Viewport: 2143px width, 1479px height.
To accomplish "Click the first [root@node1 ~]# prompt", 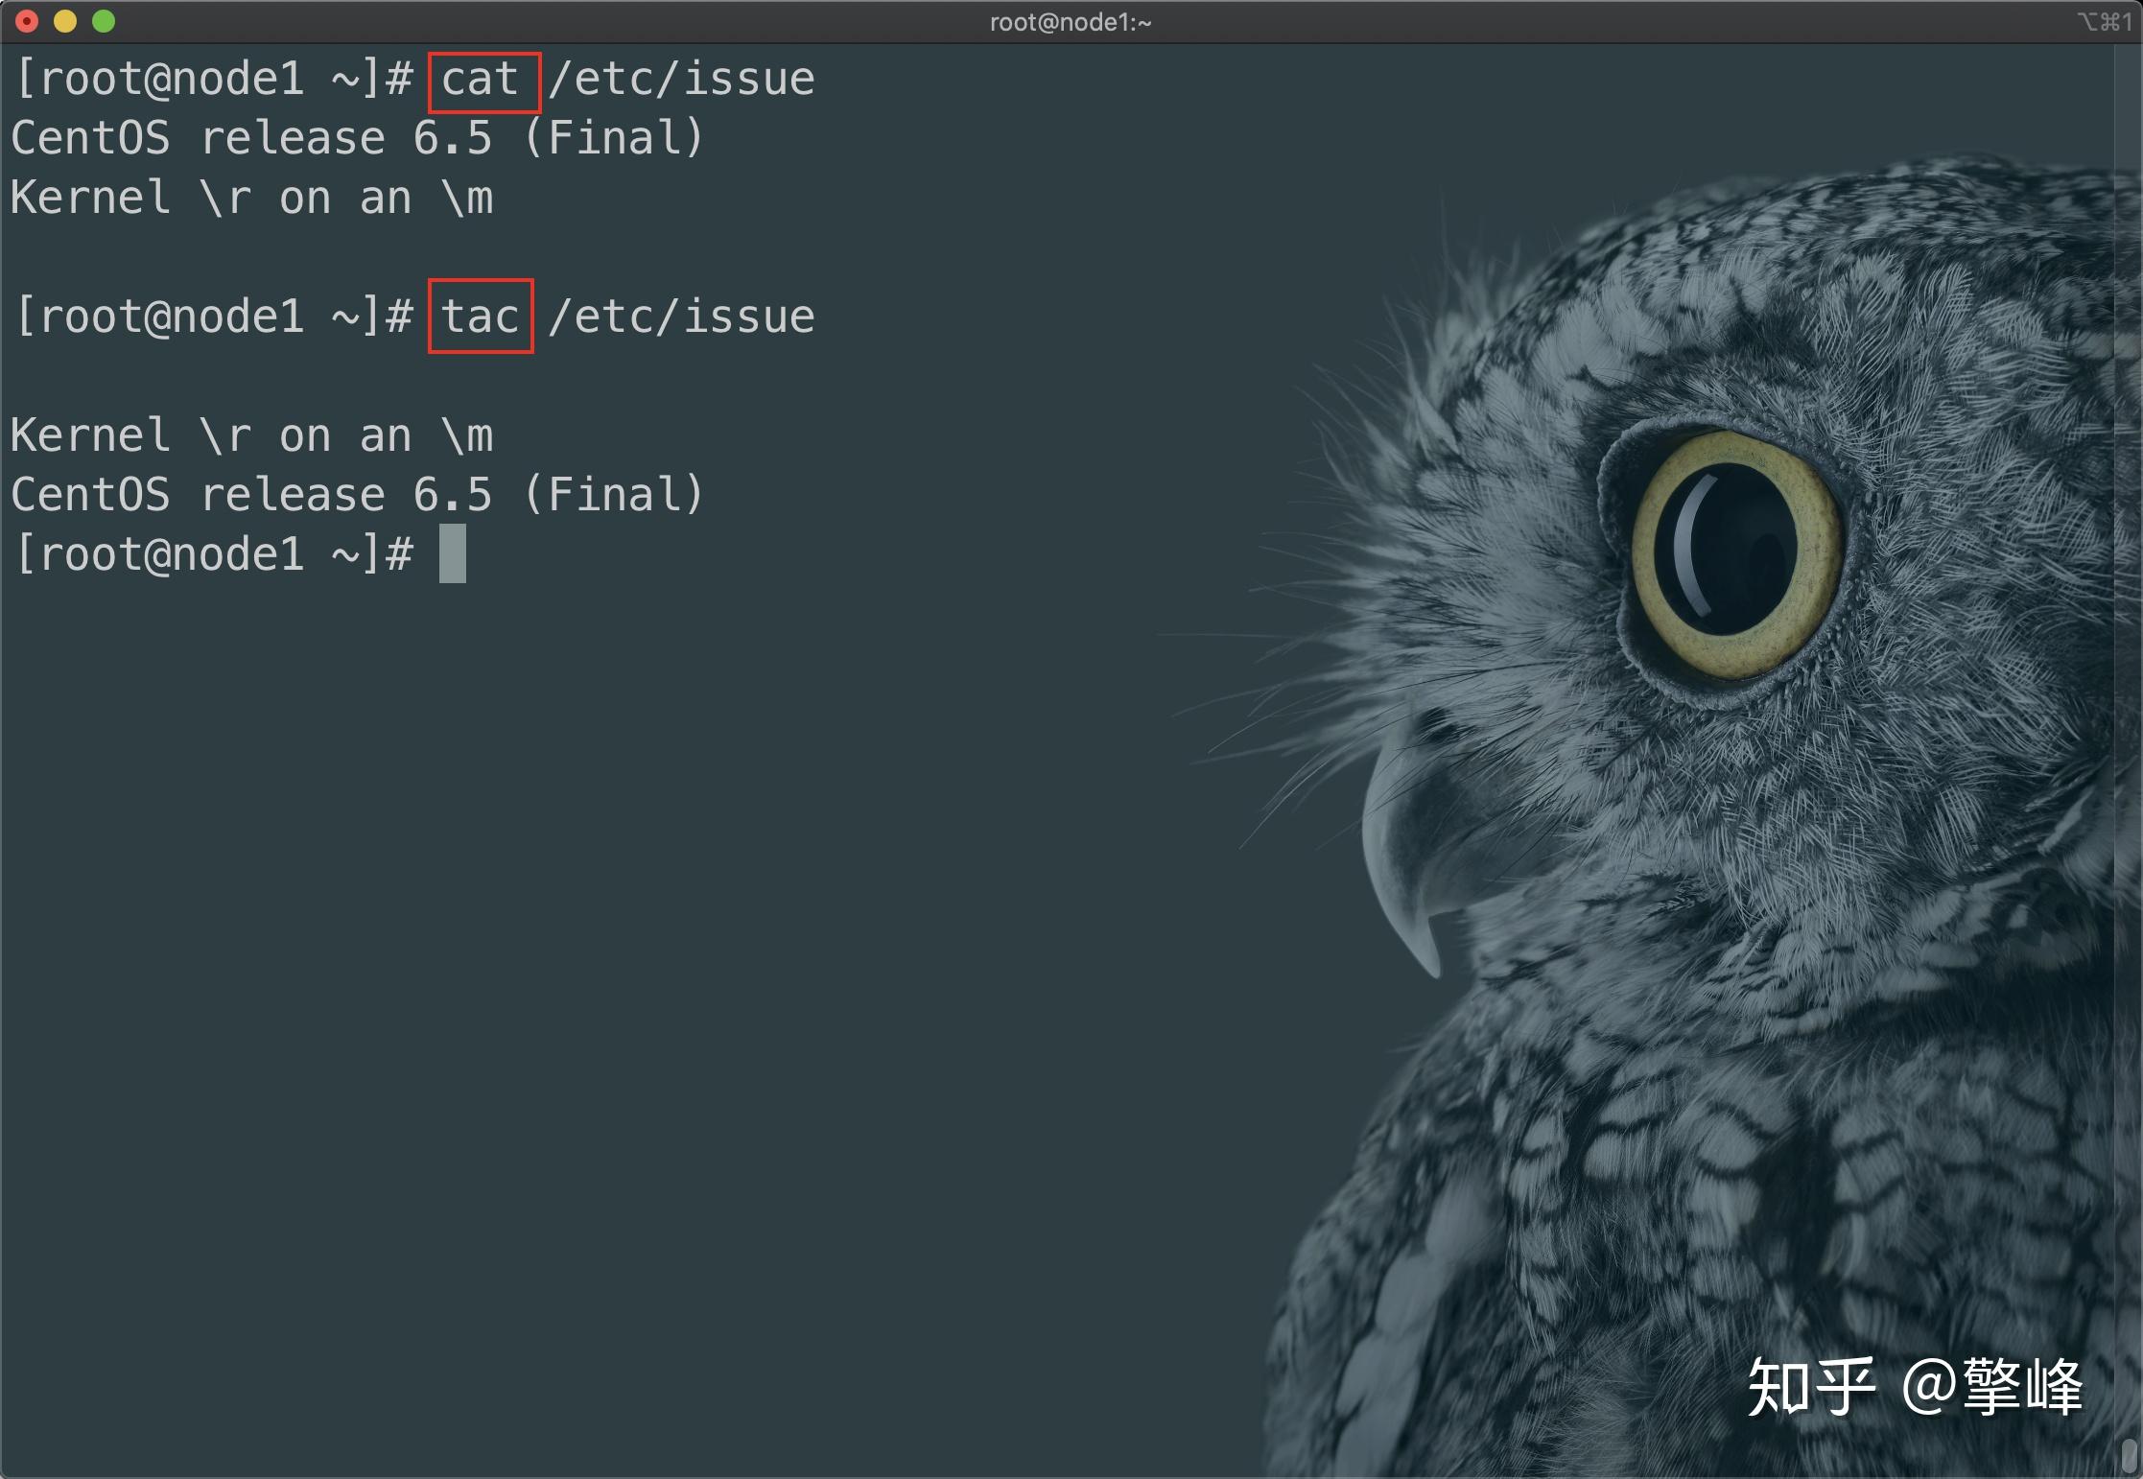I will click(215, 79).
